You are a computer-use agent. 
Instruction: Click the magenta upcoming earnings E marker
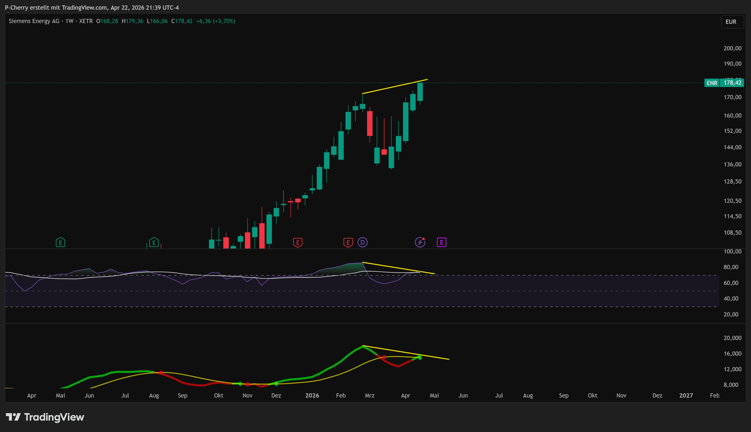[442, 242]
